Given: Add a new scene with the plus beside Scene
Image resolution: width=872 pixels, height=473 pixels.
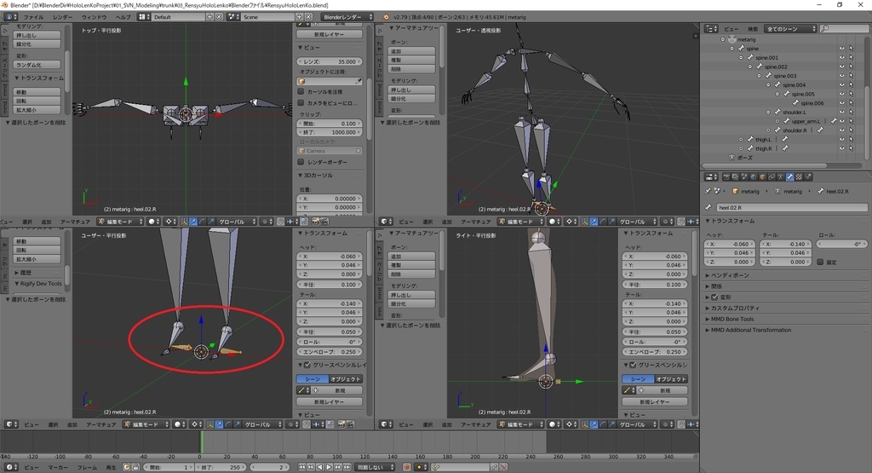Looking at the screenshot, I should pyautogui.click(x=299, y=17).
